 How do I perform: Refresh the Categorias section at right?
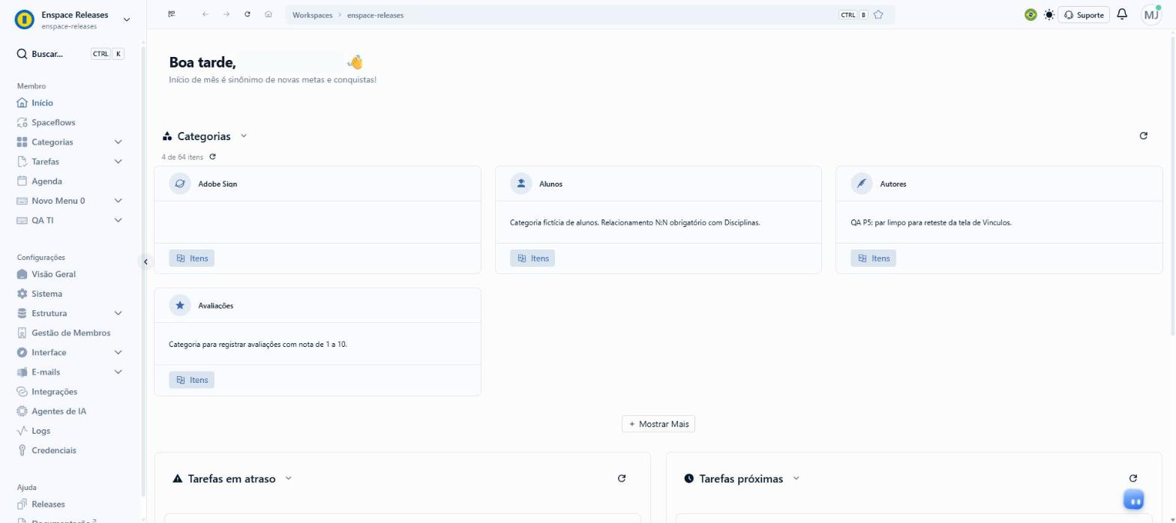[x=1143, y=136]
